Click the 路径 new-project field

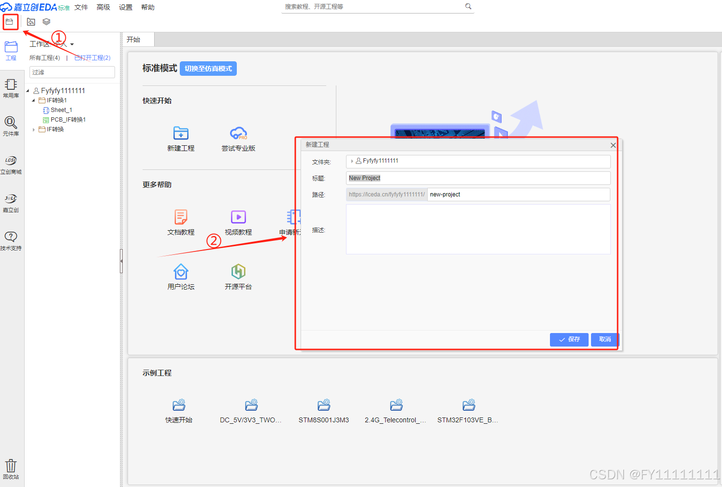519,195
